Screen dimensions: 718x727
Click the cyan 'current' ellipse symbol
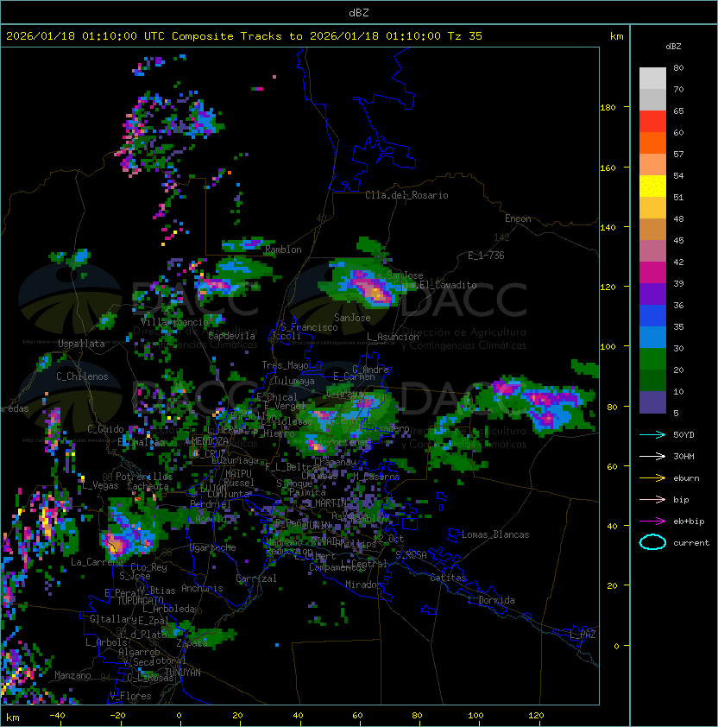(x=652, y=542)
